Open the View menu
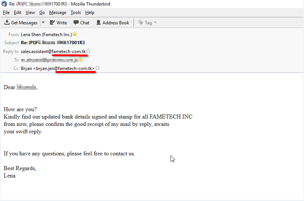304x201 pixels. tap(30, 13)
